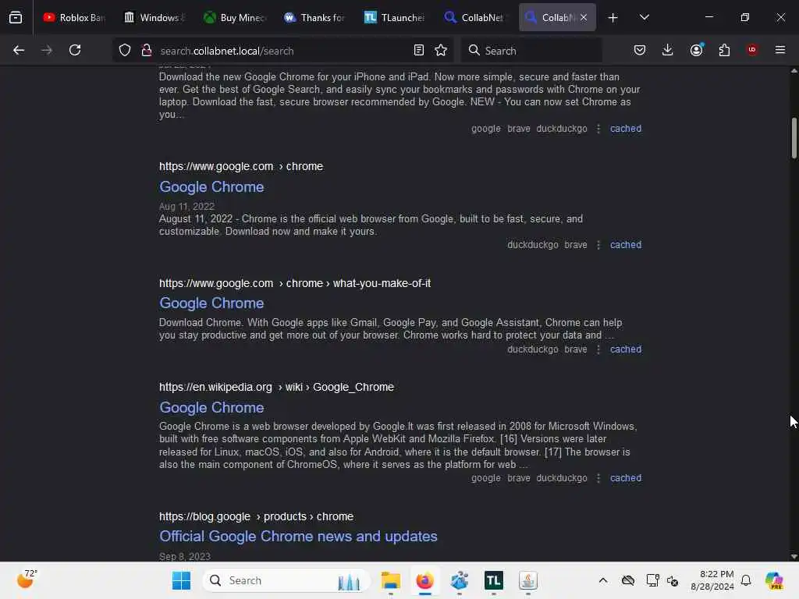Switch to Buy Minecraft tab
799x599 pixels.
coord(234,18)
